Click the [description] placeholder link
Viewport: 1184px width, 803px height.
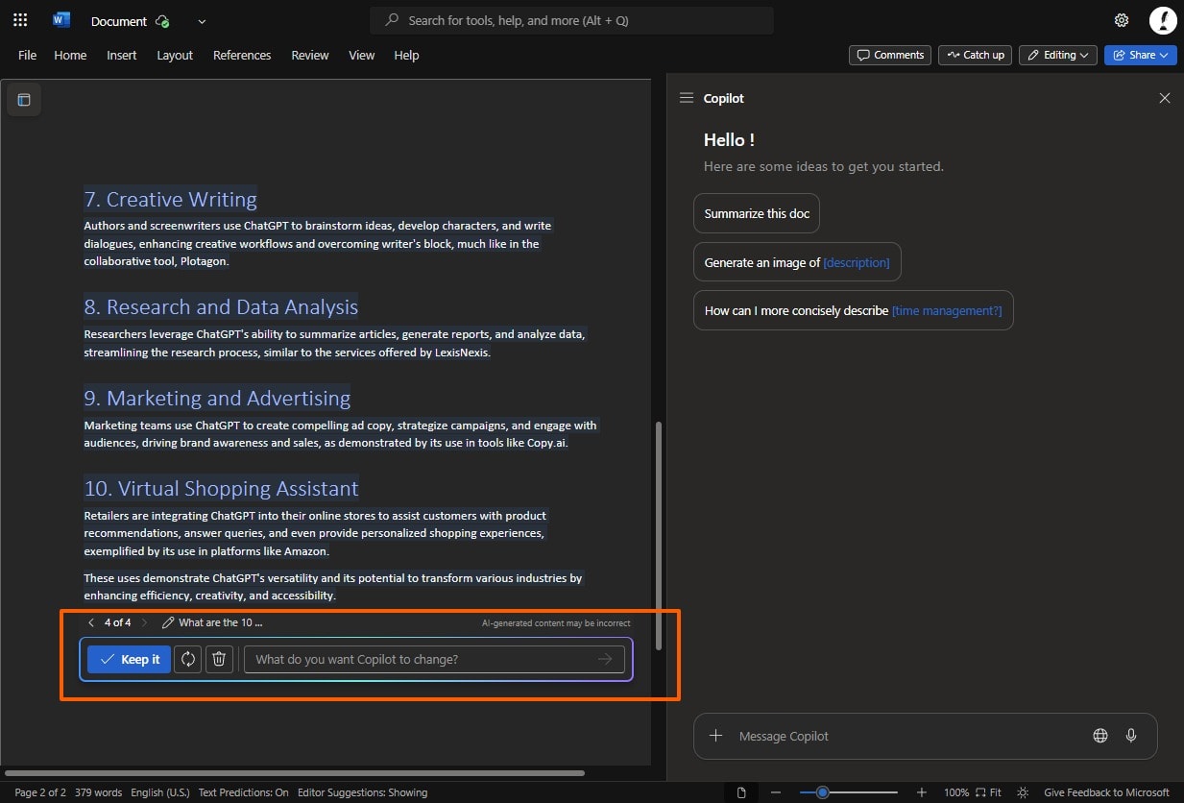coord(857,262)
